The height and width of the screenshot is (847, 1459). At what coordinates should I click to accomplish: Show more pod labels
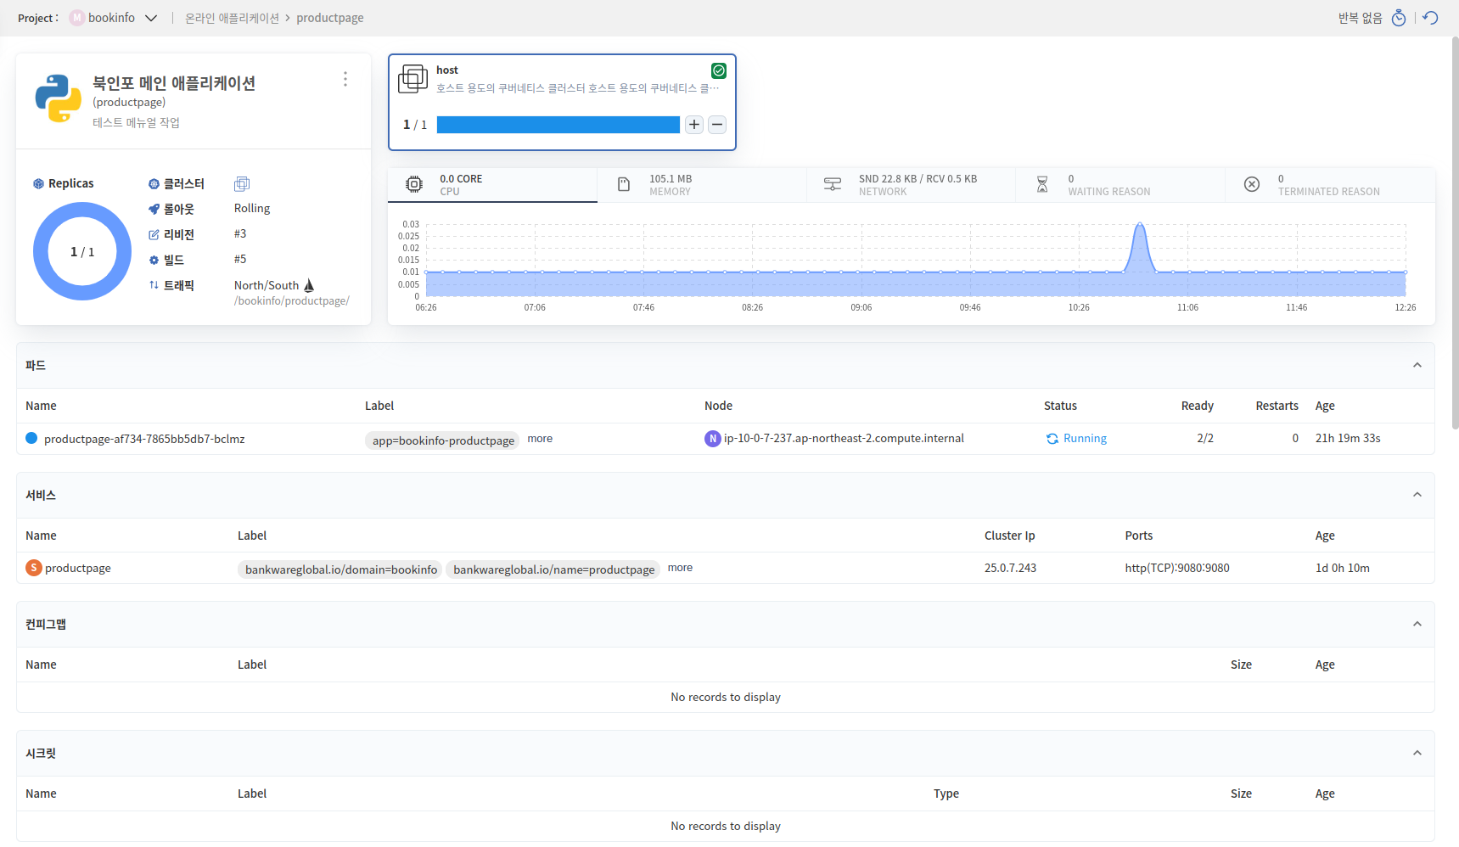(540, 439)
